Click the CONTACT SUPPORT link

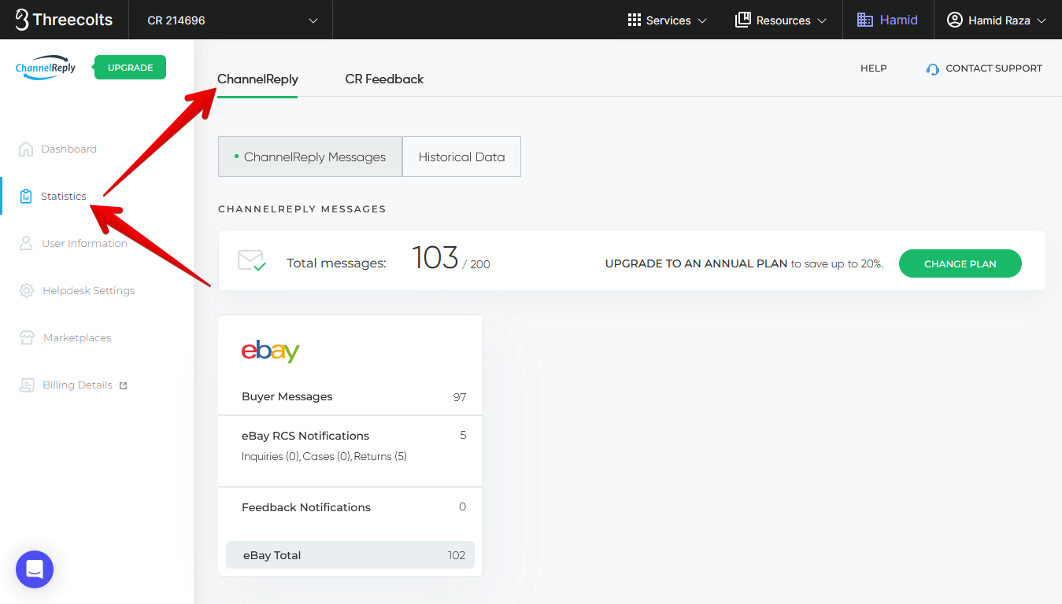[994, 68]
